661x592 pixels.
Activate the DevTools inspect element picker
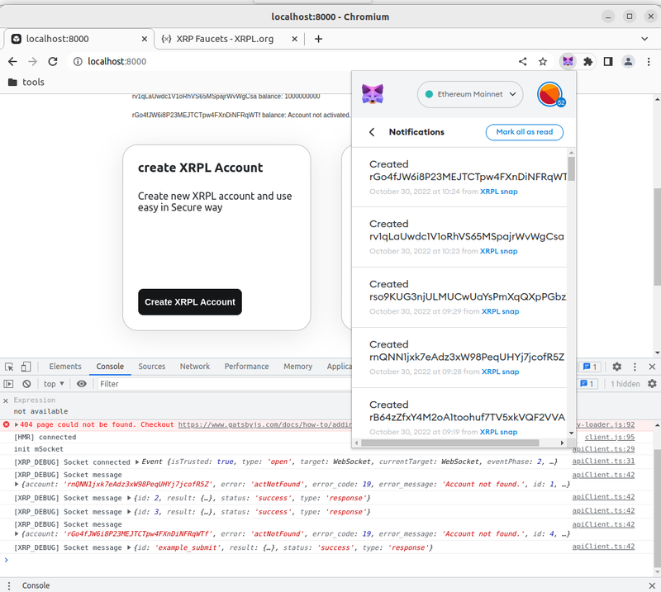pos(9,367)
